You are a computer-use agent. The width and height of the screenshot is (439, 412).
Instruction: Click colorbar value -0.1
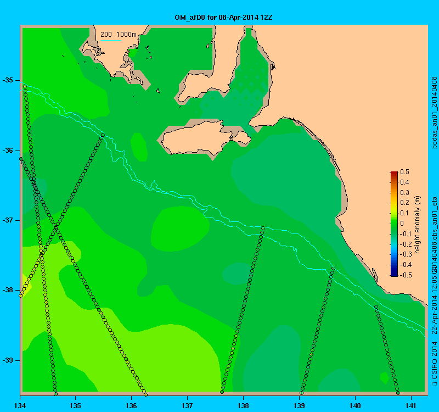(406, 234)
